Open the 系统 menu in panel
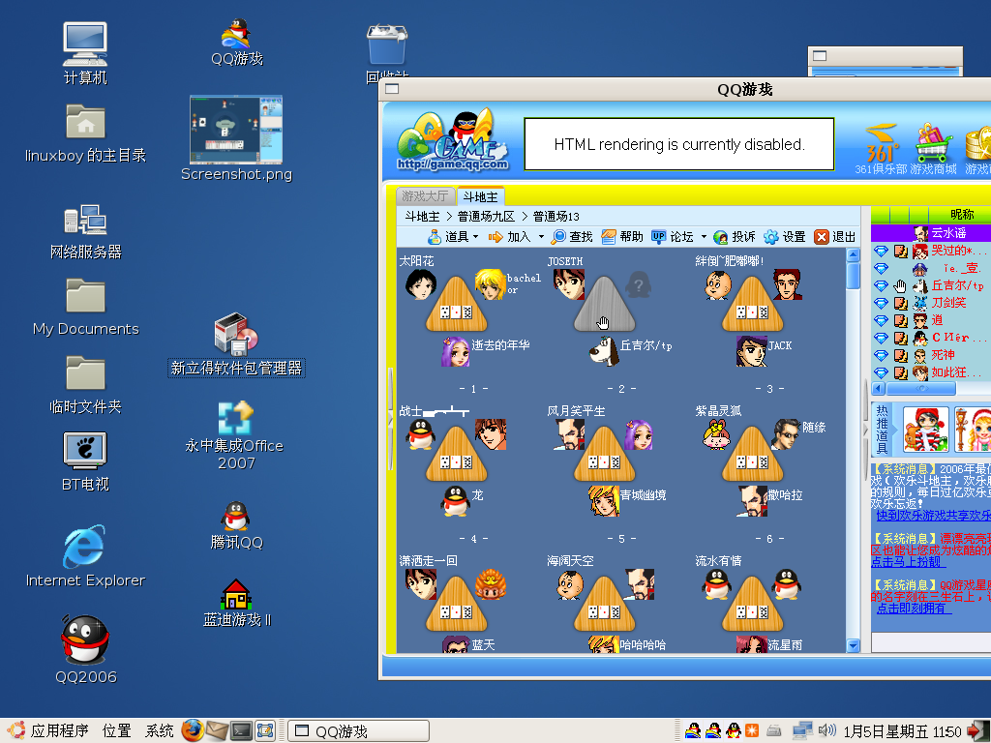The image size is (991, 743). coord(160,731)
